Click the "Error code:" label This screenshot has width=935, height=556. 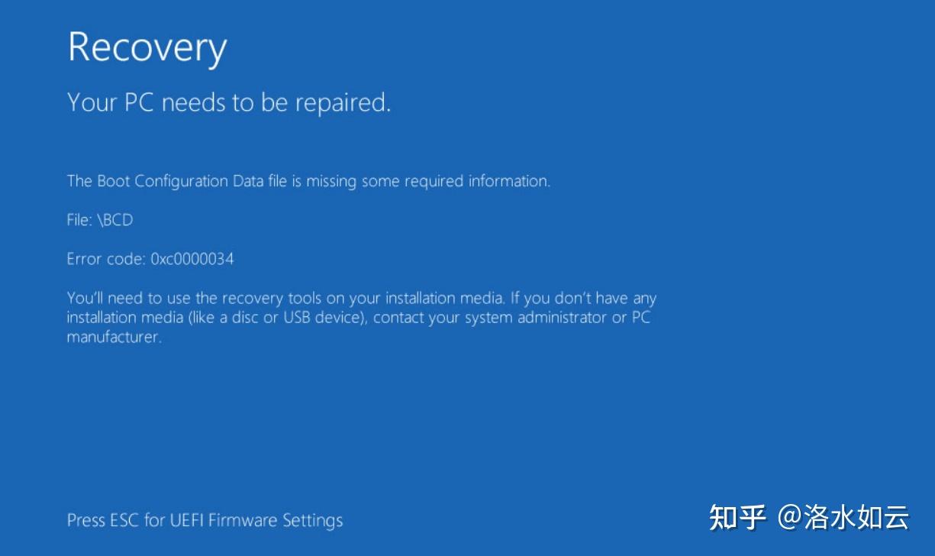[x=105, y=259]
